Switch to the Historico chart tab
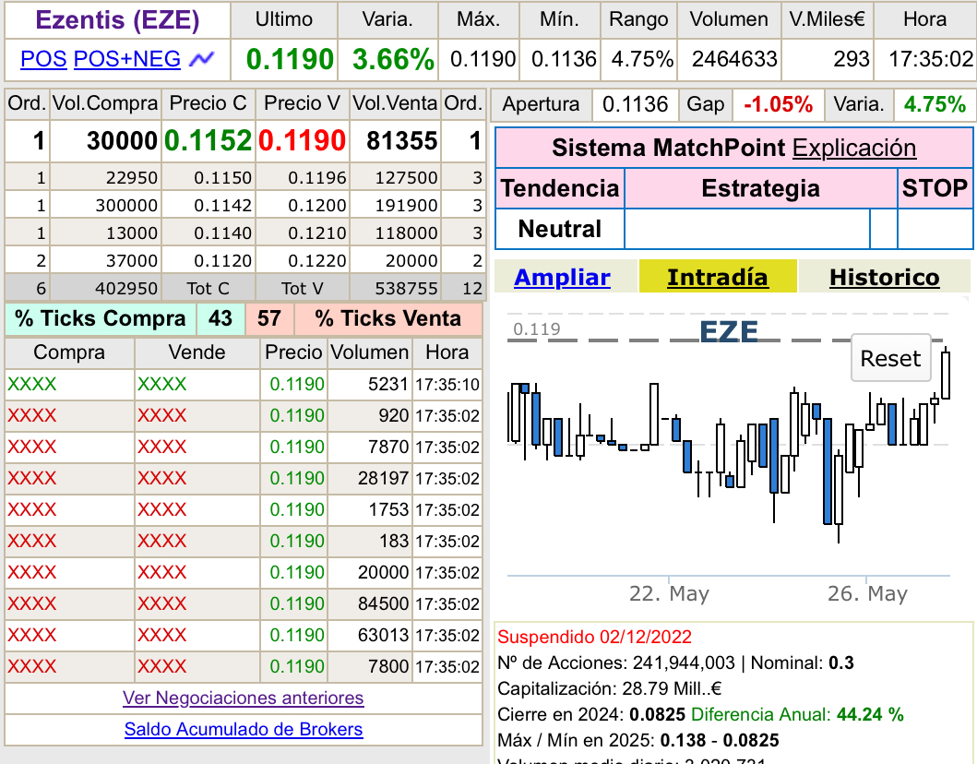Screen dimensions: 977x764 click(x=884, y=278)
